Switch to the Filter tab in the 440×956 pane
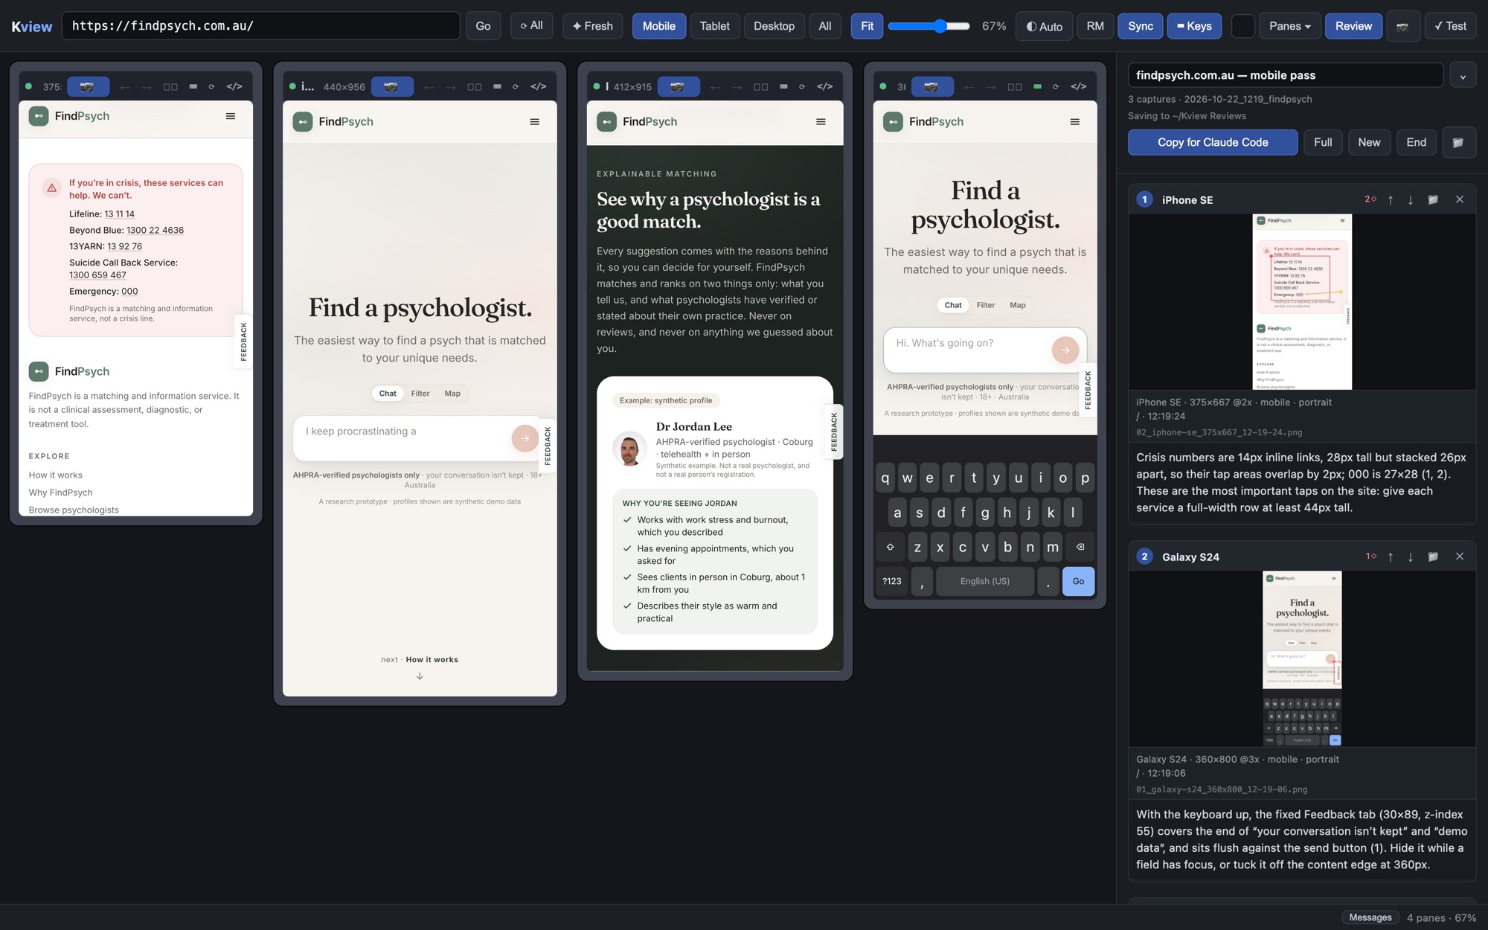 tap(420, 394)
